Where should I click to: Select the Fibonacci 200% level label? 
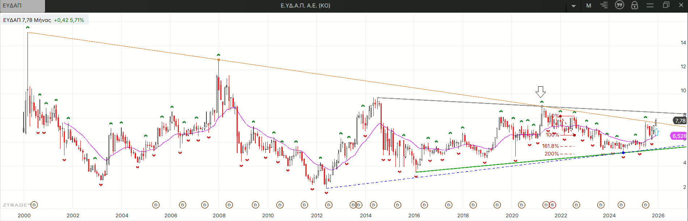click(551, 154)
